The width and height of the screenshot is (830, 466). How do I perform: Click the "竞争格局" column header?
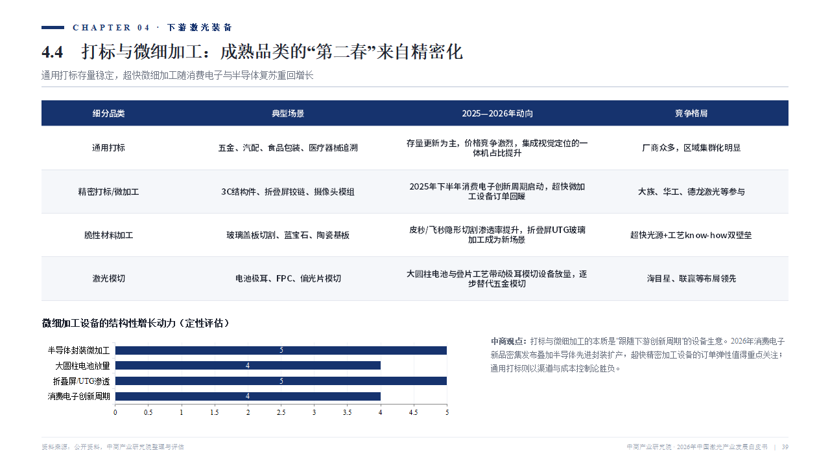pyautogui.click(x=691, y=113)
